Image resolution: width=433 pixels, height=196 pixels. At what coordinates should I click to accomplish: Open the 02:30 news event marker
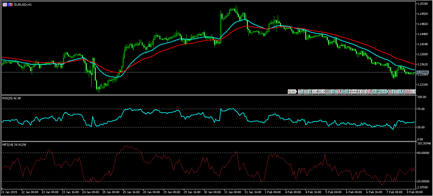pos(322,92)
